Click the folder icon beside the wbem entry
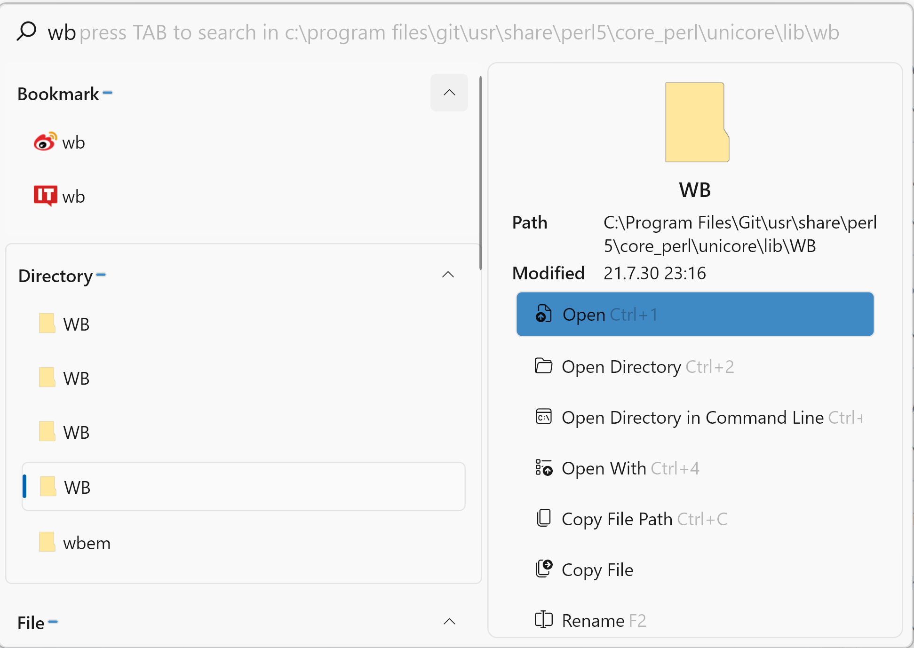 pos(47,542)
